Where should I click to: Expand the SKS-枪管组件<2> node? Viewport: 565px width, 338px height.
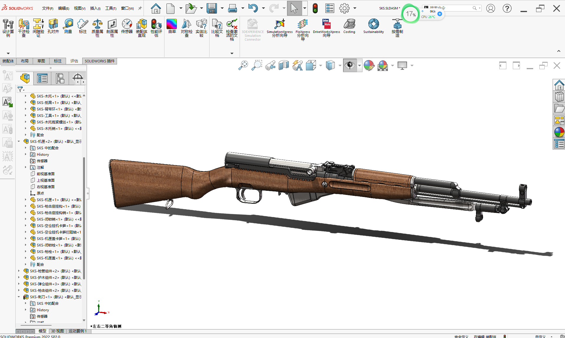[19, 271]
